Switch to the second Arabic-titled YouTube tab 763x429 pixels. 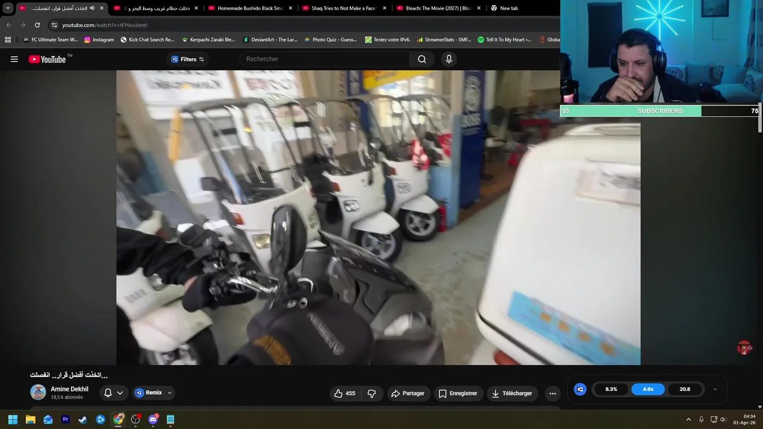pyautogui.click(x=156, y=8)
